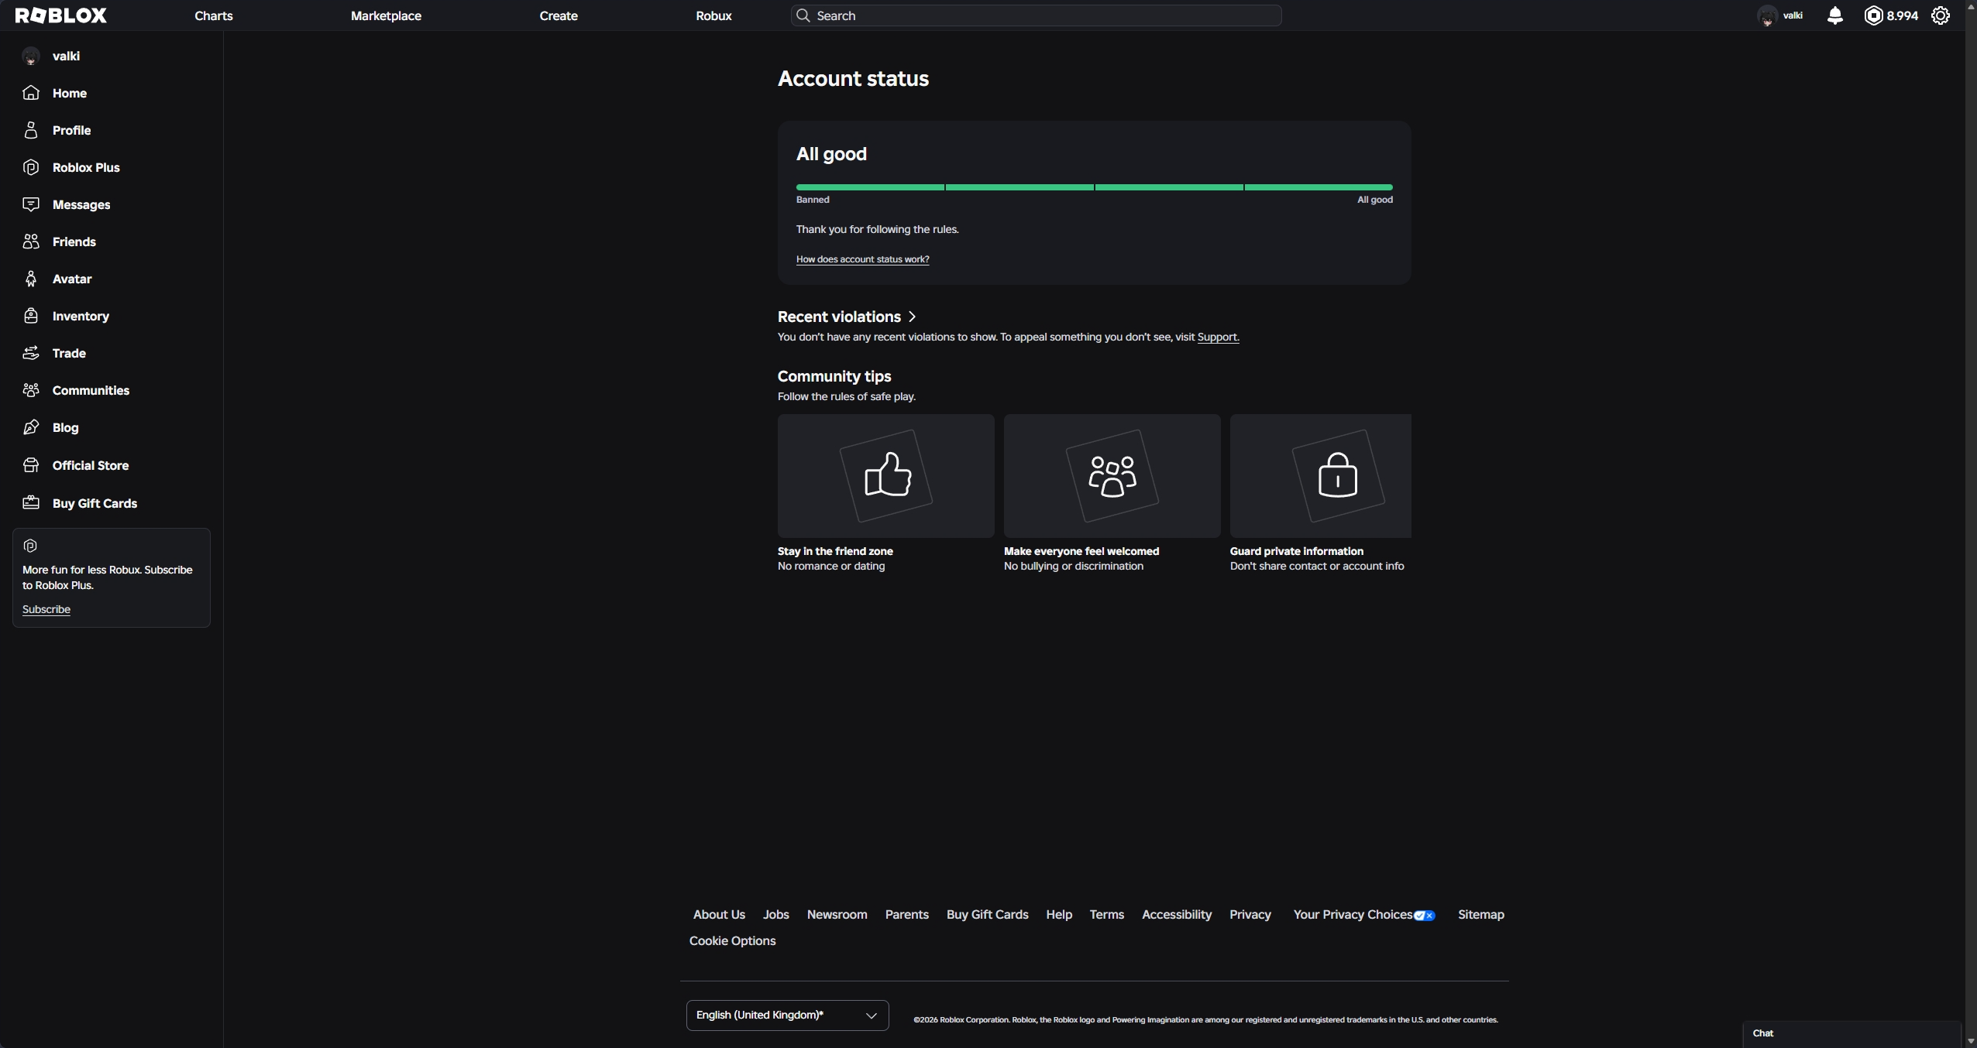Open the 'Make everyone feel welcomed' tip card
Screen dimensions: 1977x1048
click(x=1112, y=494)
